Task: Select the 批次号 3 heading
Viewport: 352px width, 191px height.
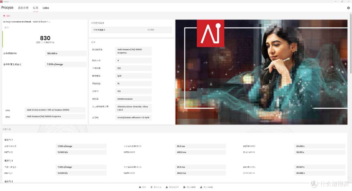Action: tap(8, 181)
